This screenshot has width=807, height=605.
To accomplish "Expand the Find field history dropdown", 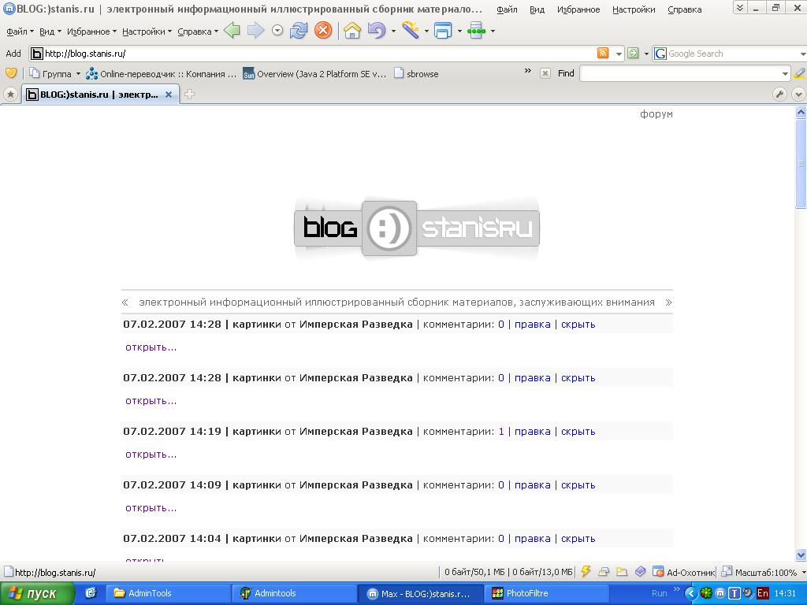I will [785, 73].
